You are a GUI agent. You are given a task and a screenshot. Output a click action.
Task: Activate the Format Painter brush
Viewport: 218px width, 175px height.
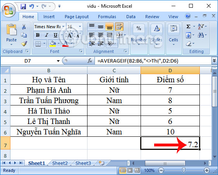(x=24, y=44)
